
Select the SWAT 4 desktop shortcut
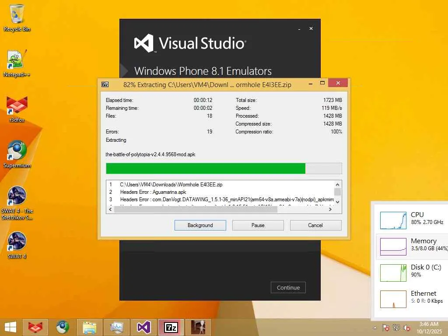point(17,245)
